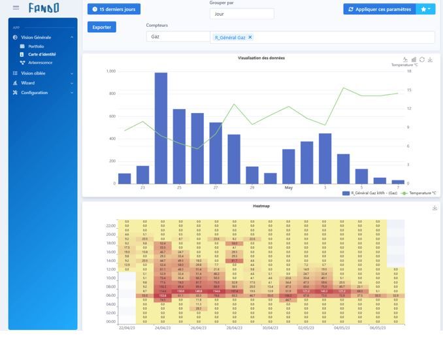Restore chart with the refresh icon
Image resolution: width=443 pixels, height=347 pixels.
point(422,59)
